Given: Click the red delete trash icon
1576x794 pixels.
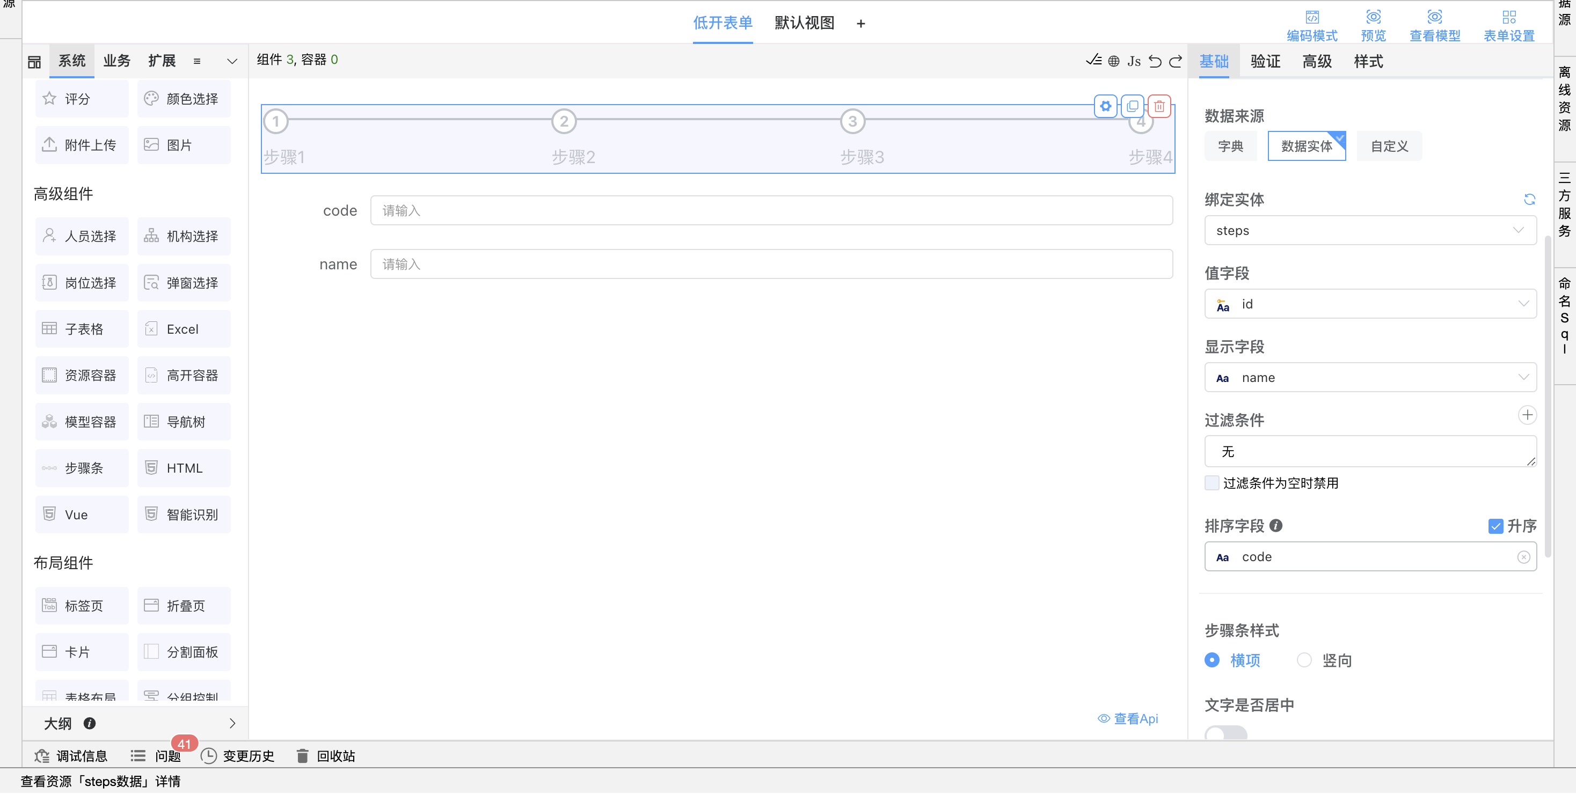Looking at the screenshot, I should [1159, 106].
